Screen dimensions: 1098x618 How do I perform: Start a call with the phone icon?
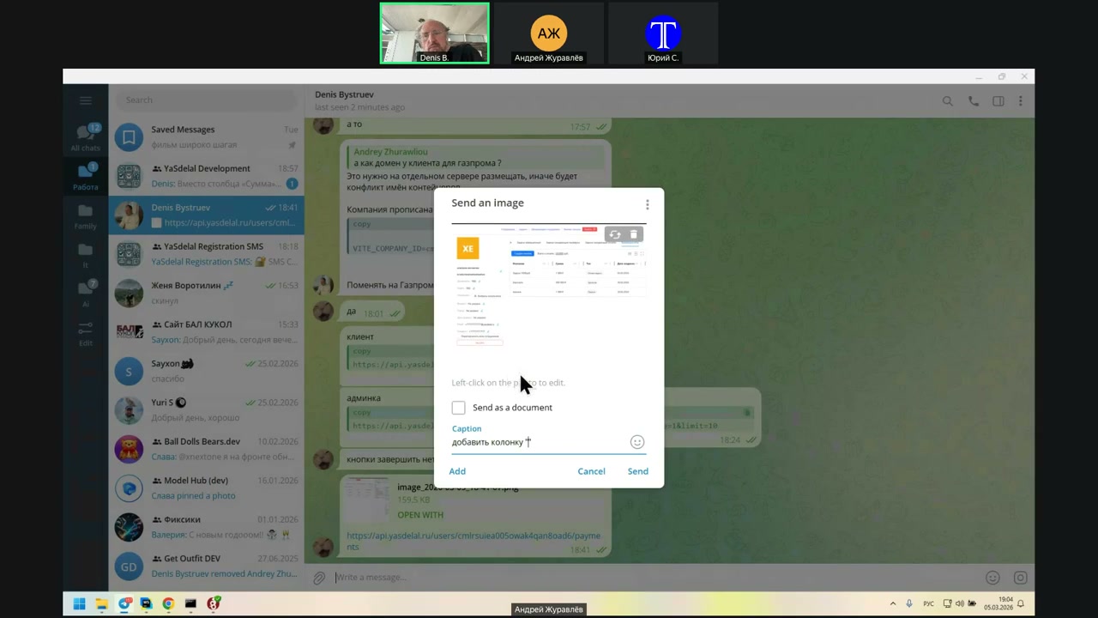pos(973,101)
